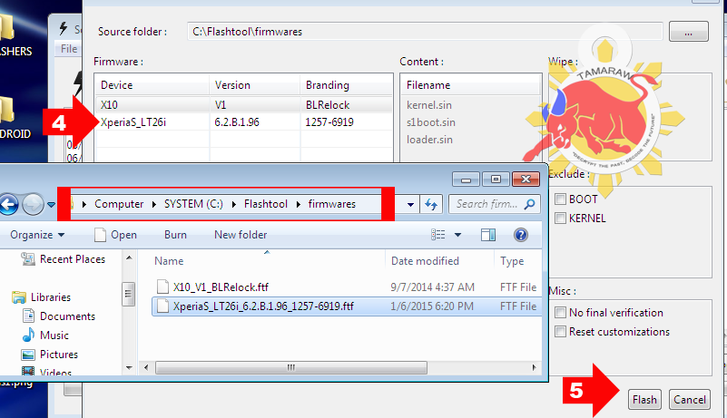The image size is (727, 418).
Task: Open the Explorer help icon
Action: 521,235
